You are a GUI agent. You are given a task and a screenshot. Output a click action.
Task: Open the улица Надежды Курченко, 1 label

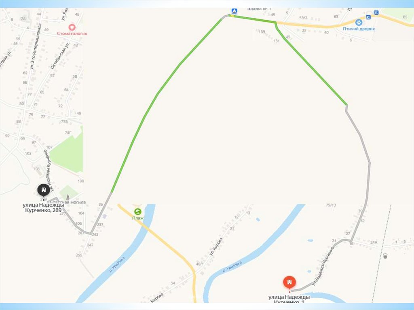click(x=289, y=299)
